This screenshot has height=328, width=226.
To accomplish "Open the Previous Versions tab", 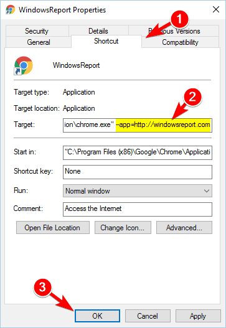I will [x=174, y=31].
